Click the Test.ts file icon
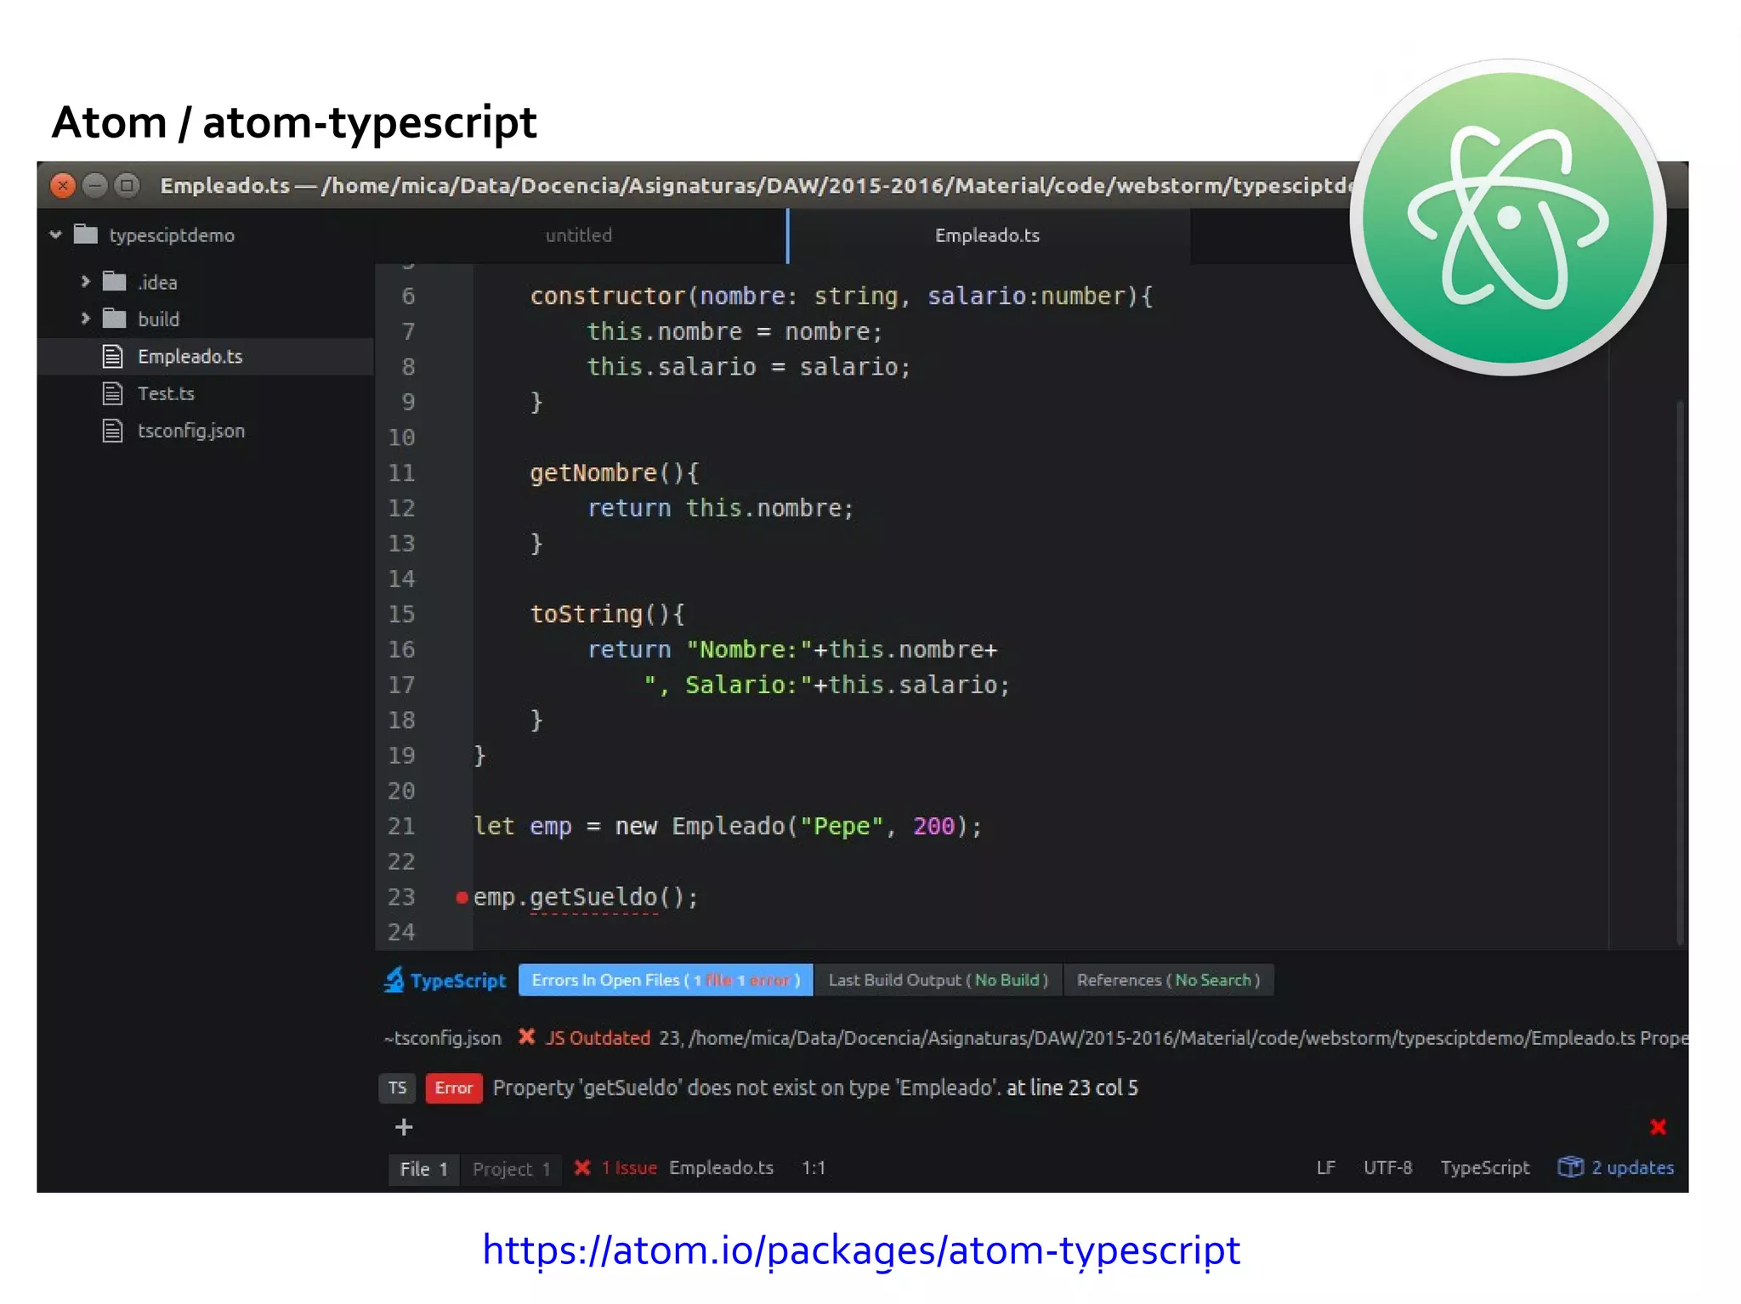The image size is (1741, 1304). [x=113, y=393]
